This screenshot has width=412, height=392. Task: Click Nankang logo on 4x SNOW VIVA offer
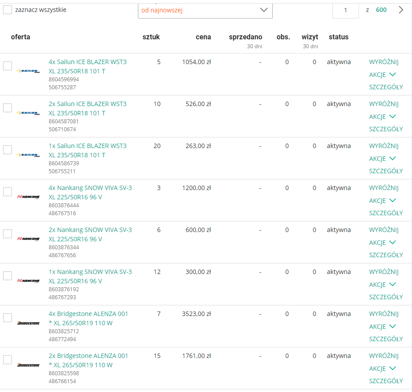28,197
